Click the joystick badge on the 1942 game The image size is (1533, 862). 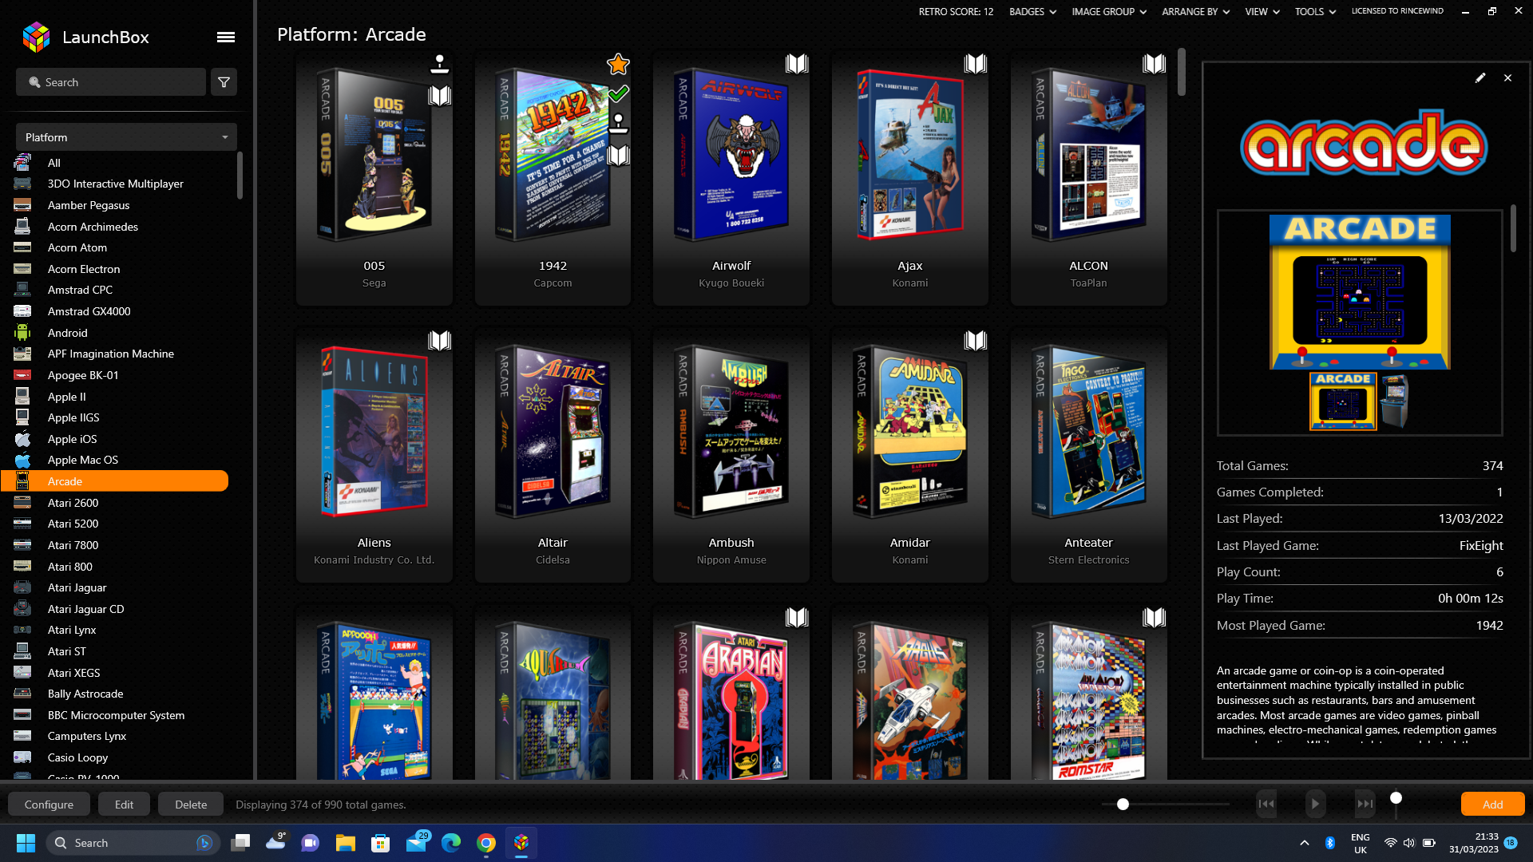pos(618,123)
